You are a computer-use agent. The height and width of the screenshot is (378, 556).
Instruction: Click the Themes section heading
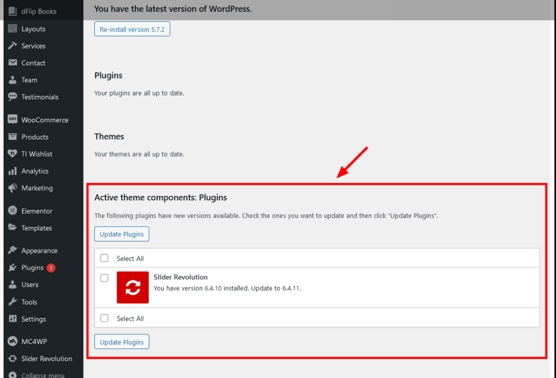[109, 136]
